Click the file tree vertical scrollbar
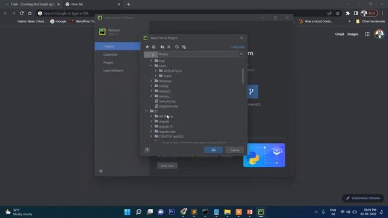The width and height of the screenshot is (388, 218). click(x=242, y=76)
